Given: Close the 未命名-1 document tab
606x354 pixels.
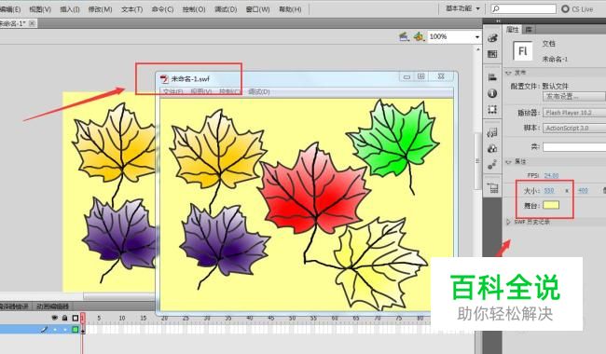Looking at the screenshot, I should pyautogui.click(x=32, y=23).
